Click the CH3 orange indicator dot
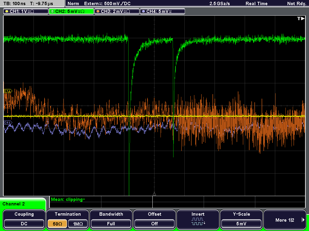309x231 pixels. pos(98,11)
